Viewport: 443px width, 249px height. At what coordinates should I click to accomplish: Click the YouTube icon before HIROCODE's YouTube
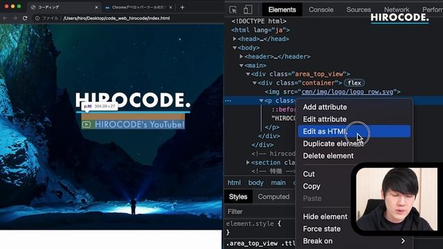click(x=87, y=124)
